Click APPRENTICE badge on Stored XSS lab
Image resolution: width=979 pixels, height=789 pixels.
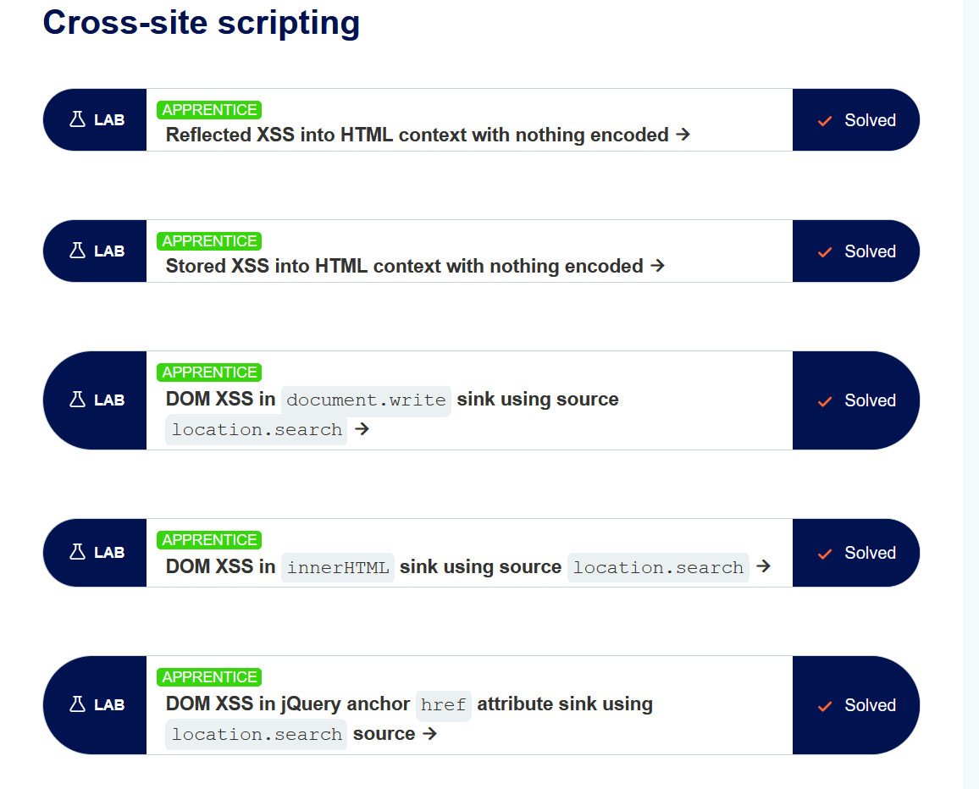[209, 241]
